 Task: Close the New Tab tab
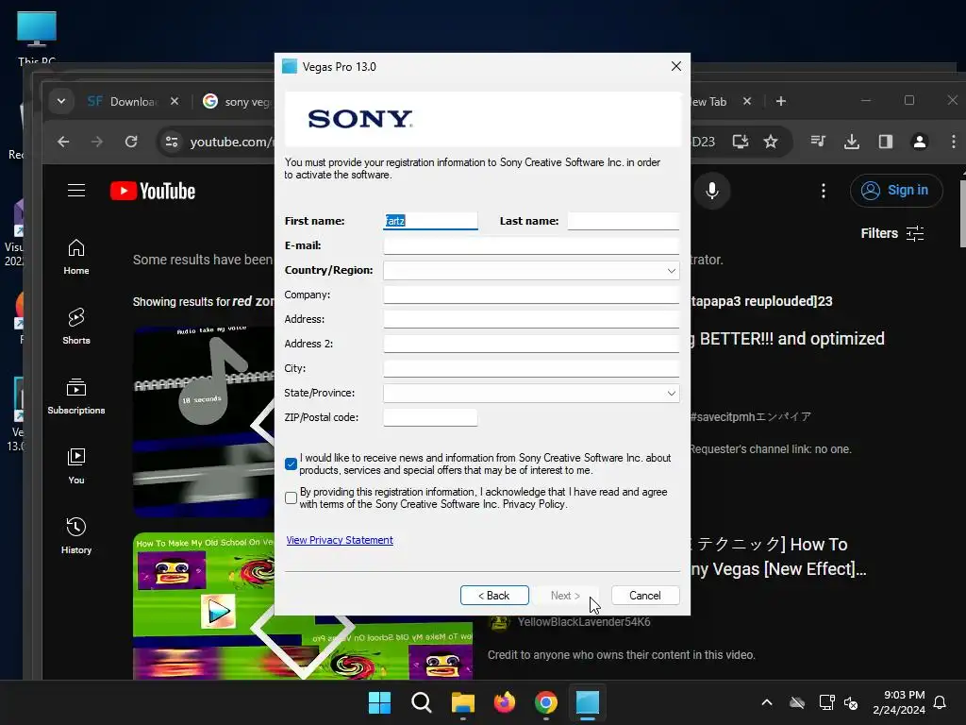[x=747, y=101]
